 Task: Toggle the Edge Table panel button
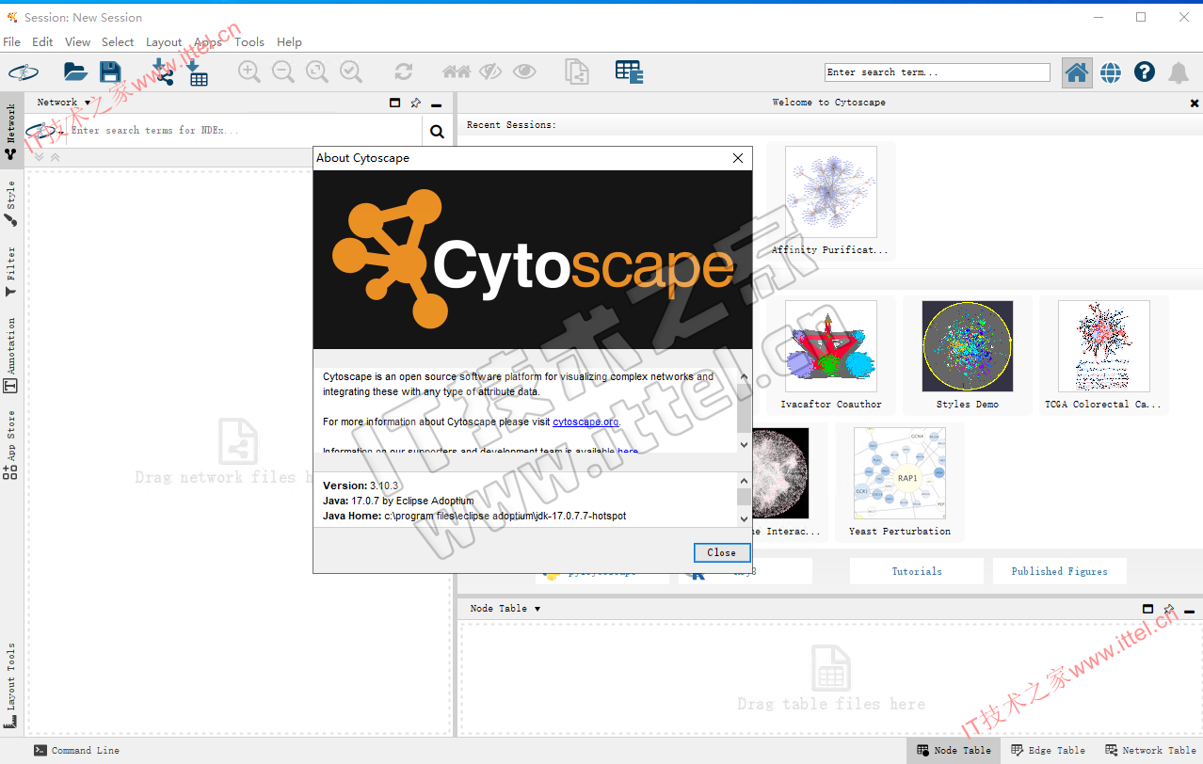1049,750
